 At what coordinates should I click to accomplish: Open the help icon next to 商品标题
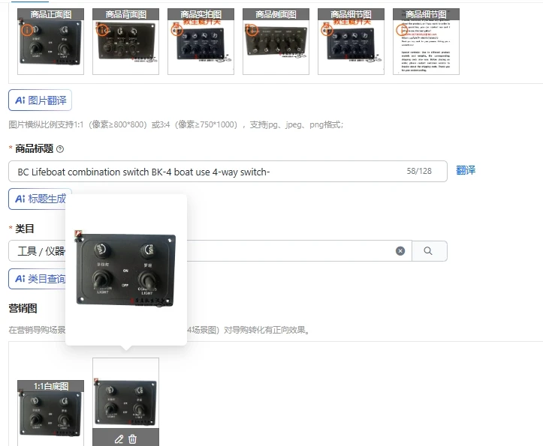coord(60,149)
